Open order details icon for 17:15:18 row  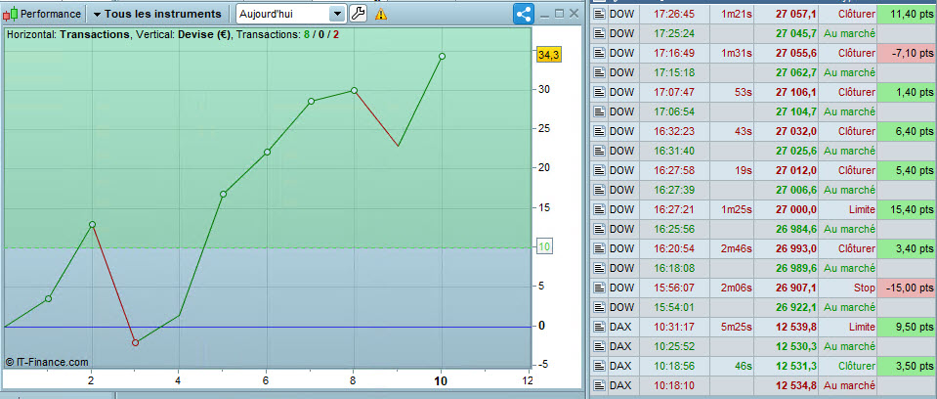pyautogui.click(x=599, y=72)
